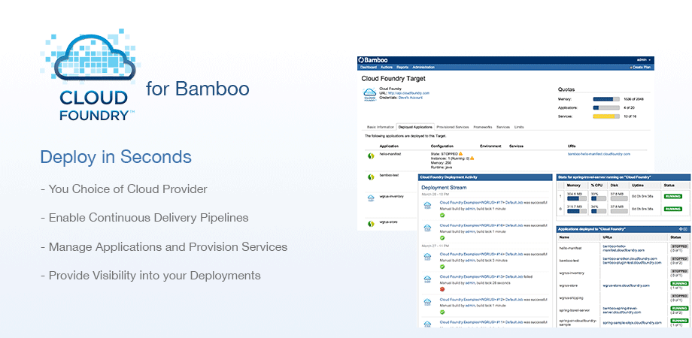692x338 pixels.
Task: Open the Services tab
Action: pyautogui.click(x=503, y=127)
